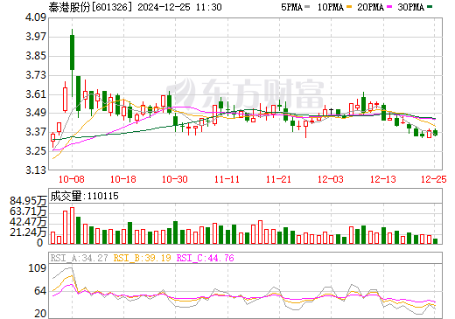Click the 12-25 date label
Screen dimensions: 455x319
[x=434, y=179]
